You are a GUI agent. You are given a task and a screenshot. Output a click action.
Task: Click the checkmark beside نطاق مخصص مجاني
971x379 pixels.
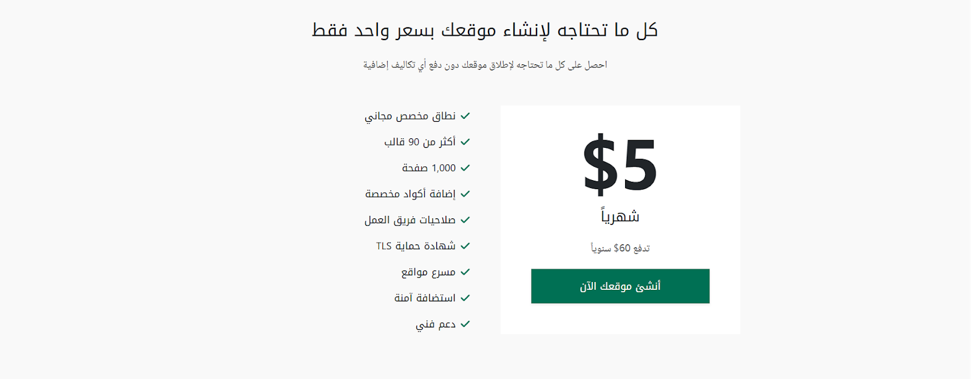(465, 116)
